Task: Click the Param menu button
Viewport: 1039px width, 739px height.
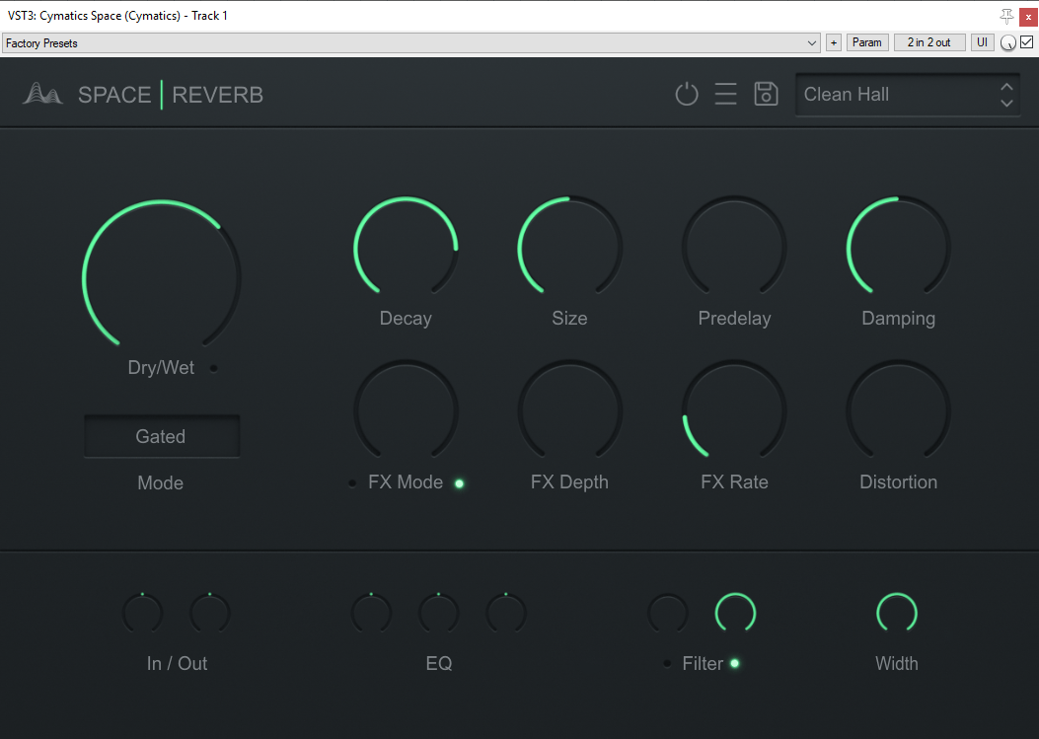Action: [867, 42]
